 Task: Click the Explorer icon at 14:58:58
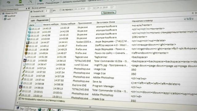[x=22, y=83]
